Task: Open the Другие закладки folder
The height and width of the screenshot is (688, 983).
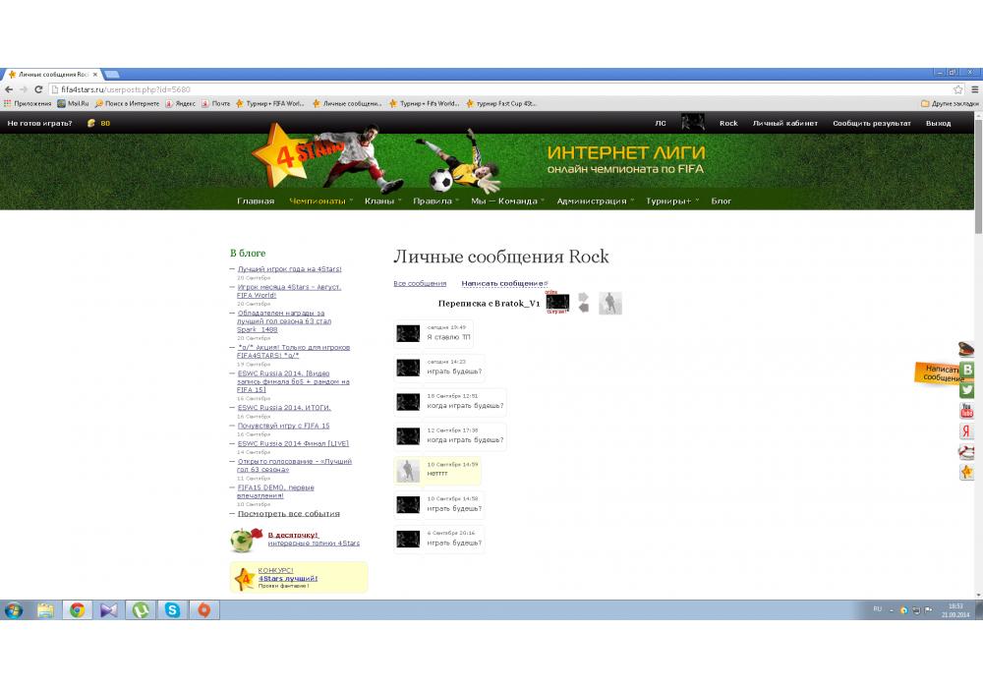Action: tap(950, 104)
